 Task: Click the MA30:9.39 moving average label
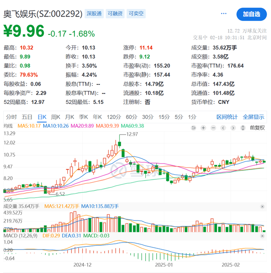tap(107, 126)
